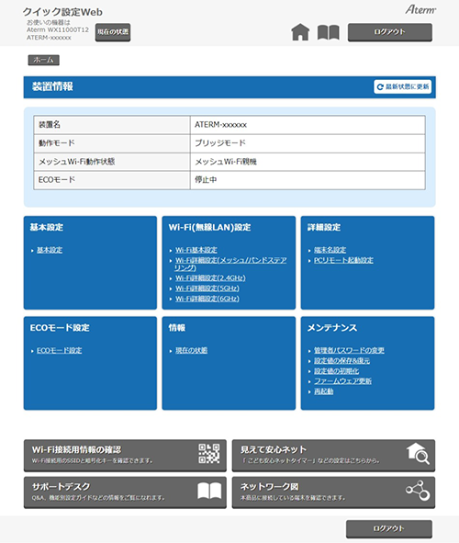Viewport: 459px width, 543px height.
Task: Click the 動作モード label cell
Action: point(112,143)
